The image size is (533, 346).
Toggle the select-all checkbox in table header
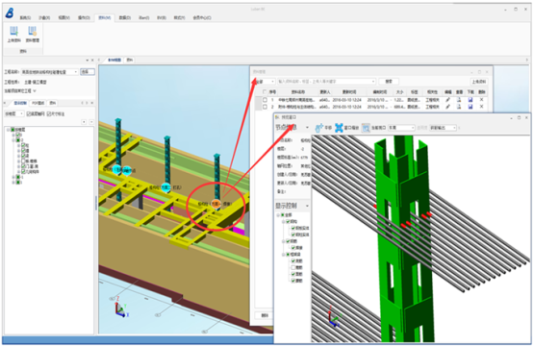tap(265, 92)
